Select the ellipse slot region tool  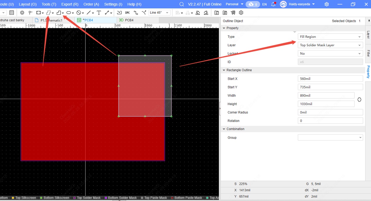[x=69, y=13]
